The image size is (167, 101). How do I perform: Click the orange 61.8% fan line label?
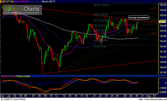(x=154, y=9)
